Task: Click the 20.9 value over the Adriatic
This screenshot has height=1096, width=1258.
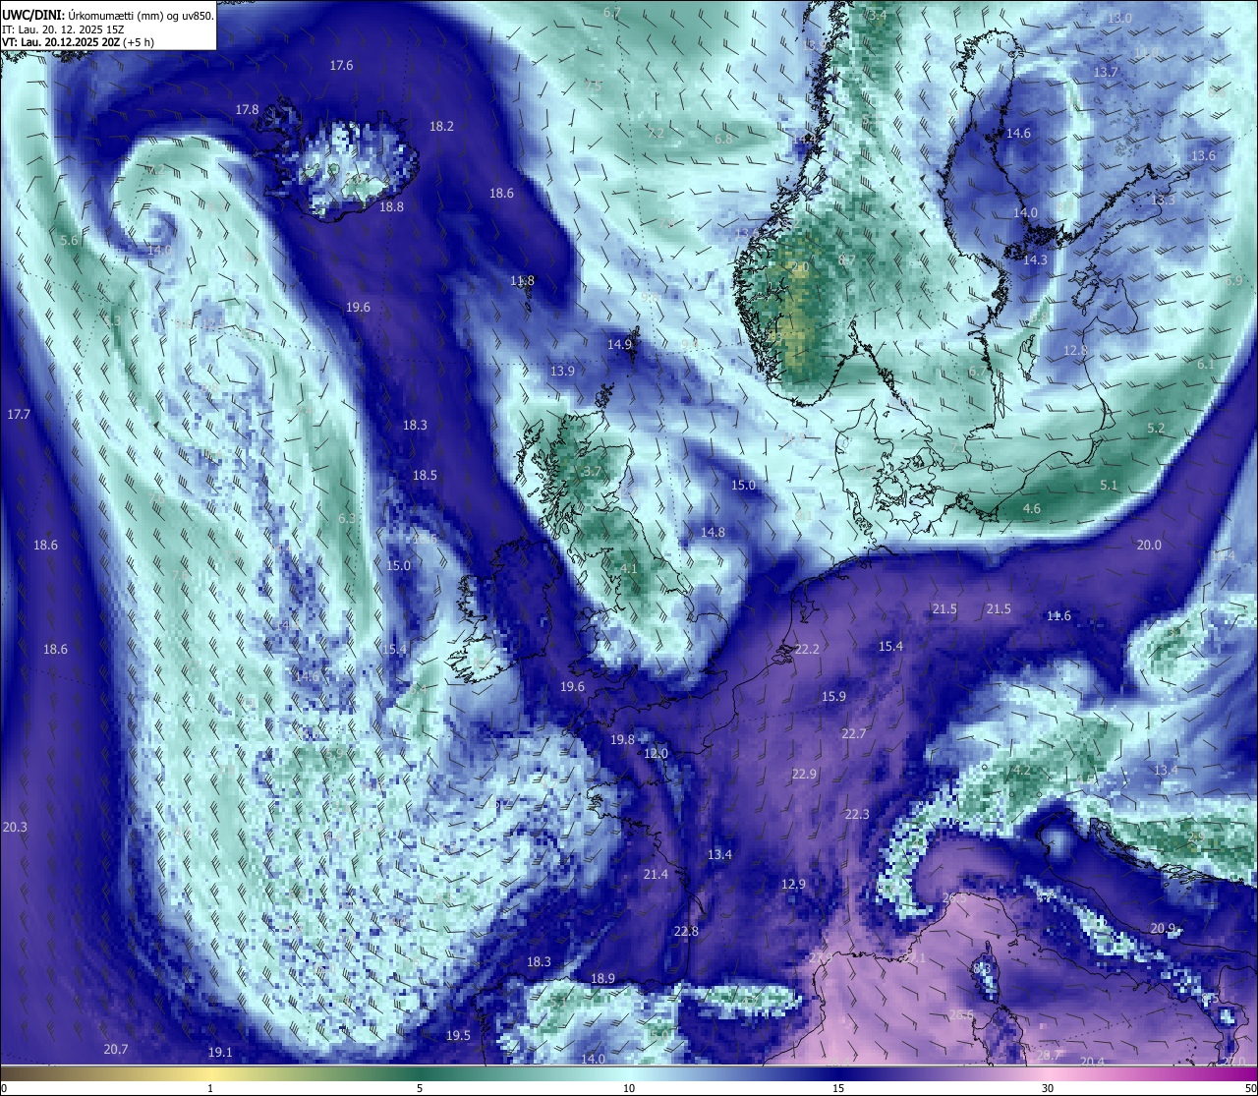Action: [1163, 929]
